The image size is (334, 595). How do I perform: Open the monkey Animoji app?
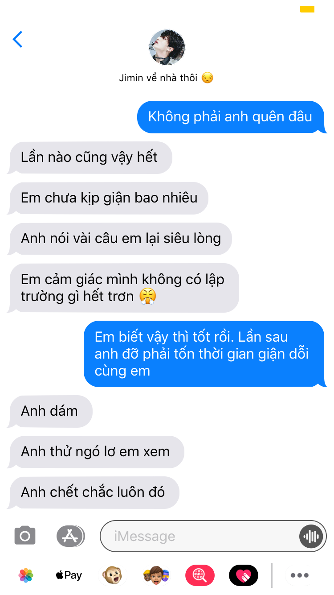coord(112,575)
